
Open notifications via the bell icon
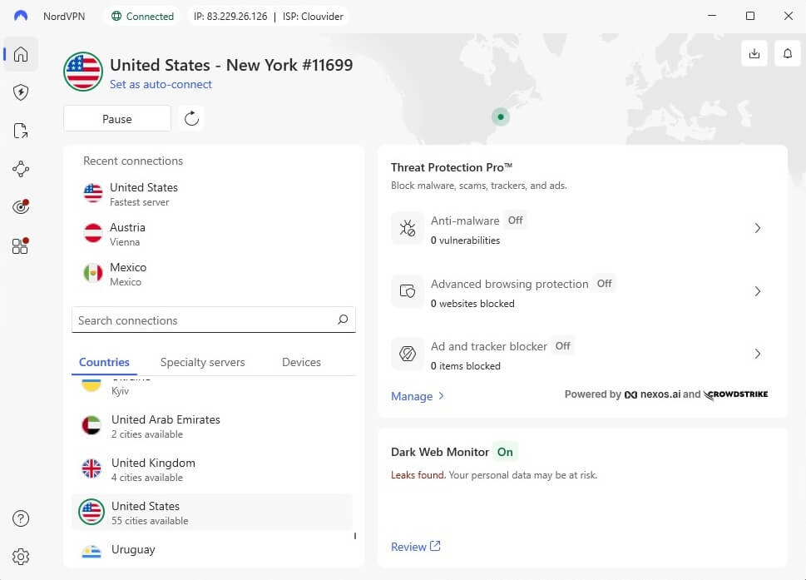(787, 52)
